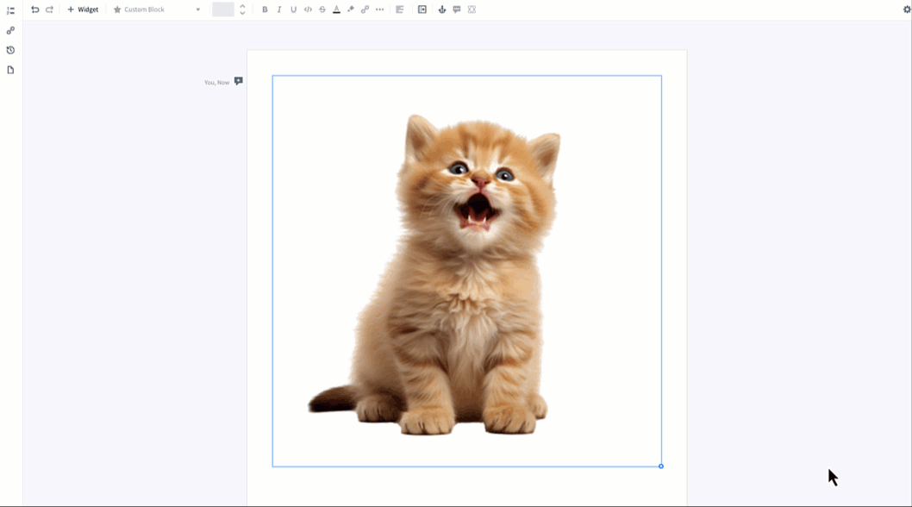Increase font size with the stepper
The image size is (912, 507).
tap(241, 6)
